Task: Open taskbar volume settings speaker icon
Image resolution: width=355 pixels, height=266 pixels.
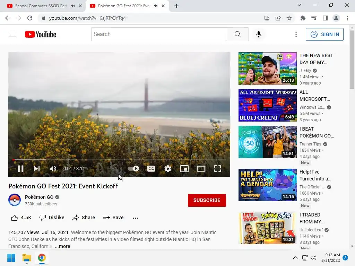Action: coord(313,258)
